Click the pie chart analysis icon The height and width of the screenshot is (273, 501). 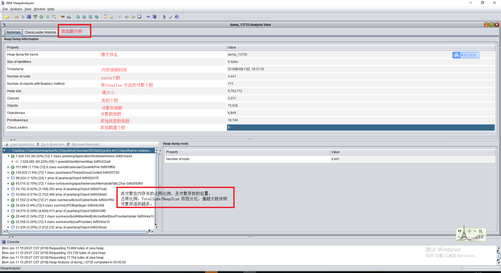16,17
